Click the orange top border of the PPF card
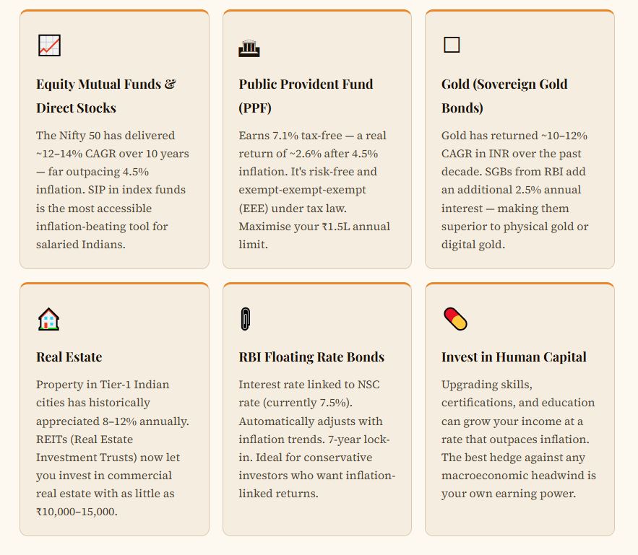The image size is (638, 555). 316,11
